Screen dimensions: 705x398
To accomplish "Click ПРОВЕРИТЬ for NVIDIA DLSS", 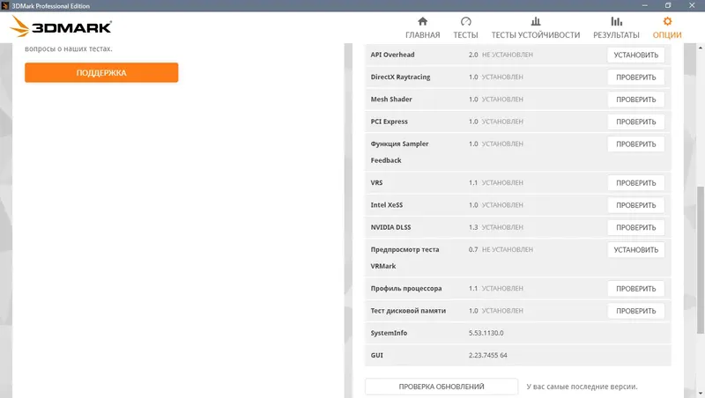I will pyautogui.click(x=635, y=227).
